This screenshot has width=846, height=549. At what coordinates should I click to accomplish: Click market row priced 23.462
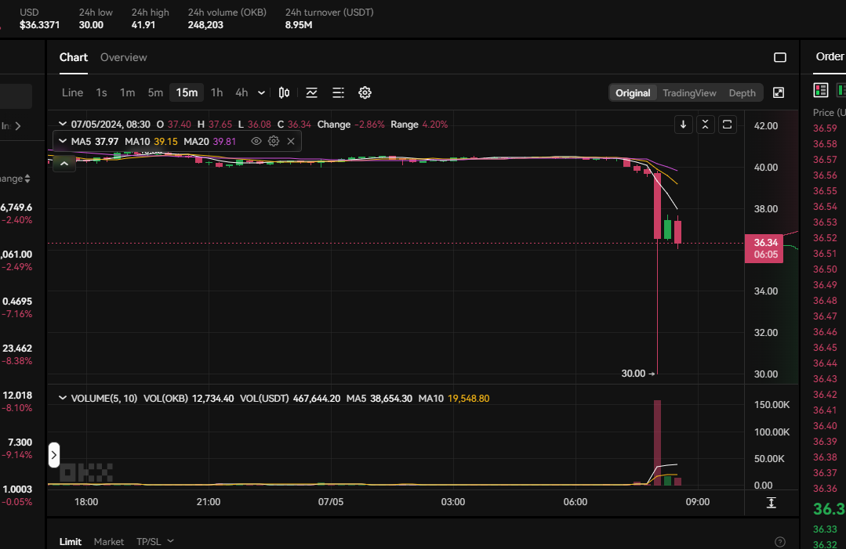click(16, 354)
